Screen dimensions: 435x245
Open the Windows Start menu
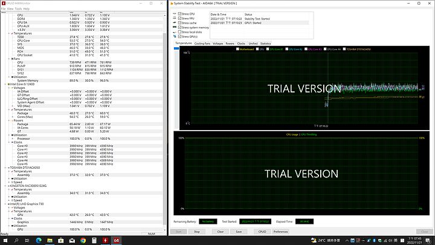(x=5, y=240)
